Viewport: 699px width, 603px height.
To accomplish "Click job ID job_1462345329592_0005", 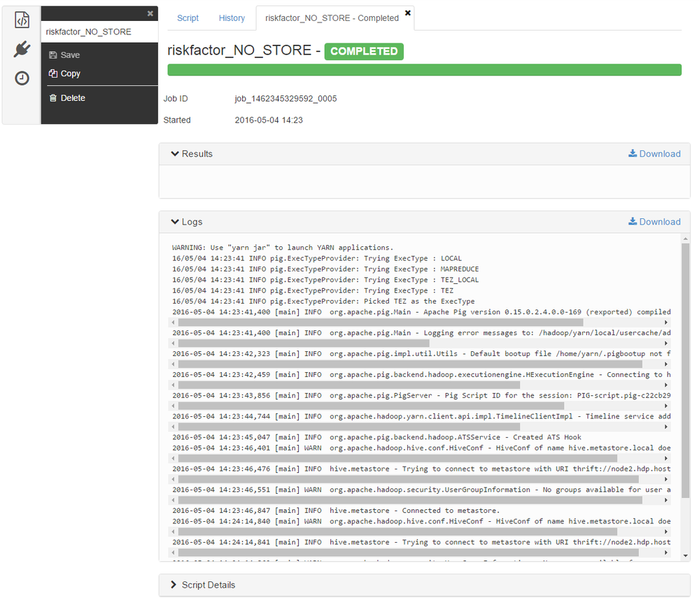I will (x=285, y=99).
